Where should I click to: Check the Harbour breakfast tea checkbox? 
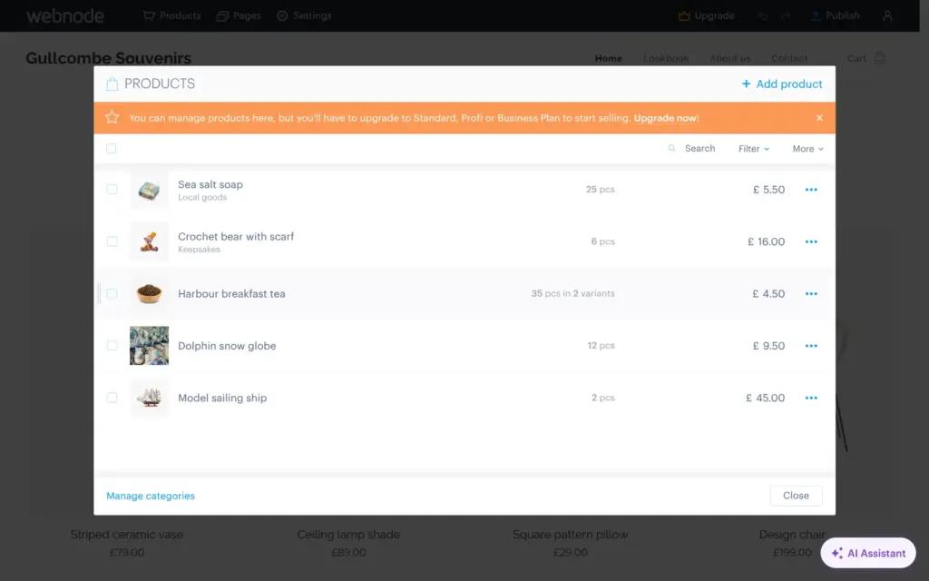(x=112, y=293)
